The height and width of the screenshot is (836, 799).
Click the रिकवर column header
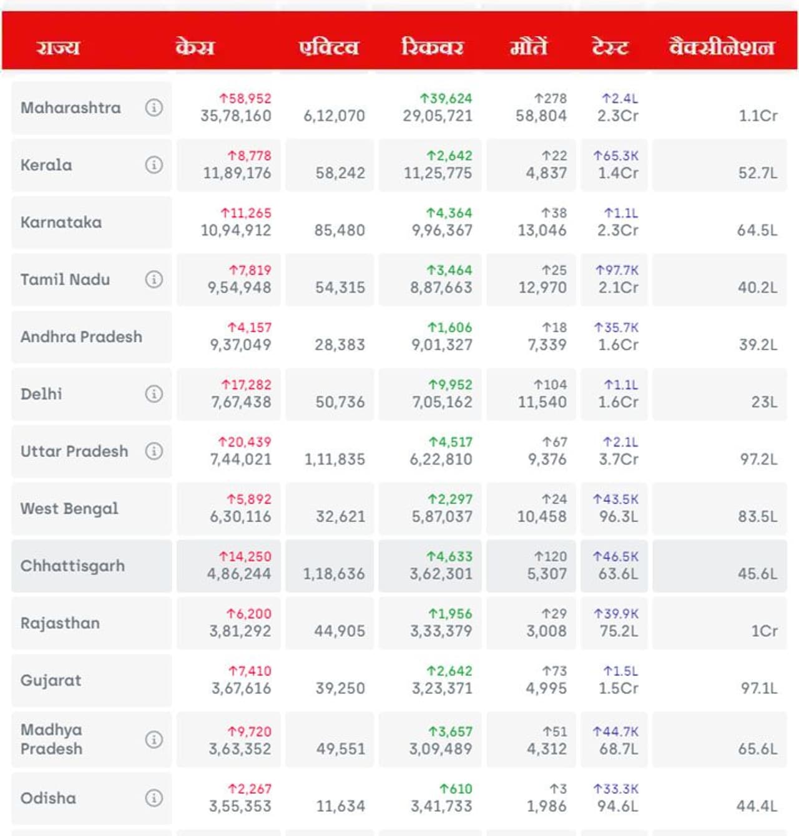click(432, 47)
